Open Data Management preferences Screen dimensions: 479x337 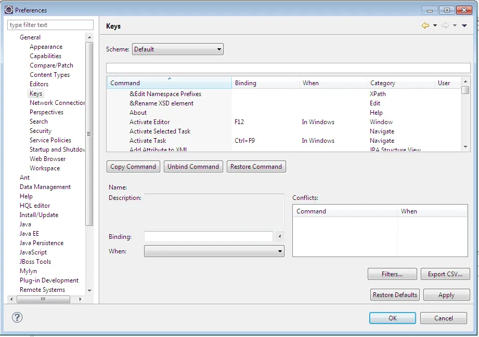pos(45,187)
